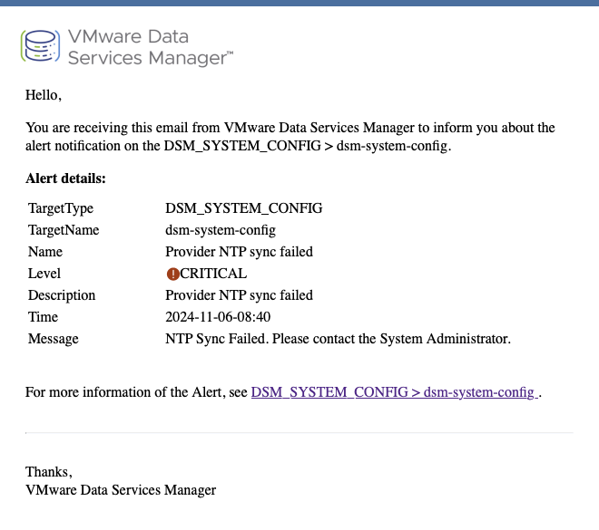Viewport: 599px width, 530px height.
Task: Click the 'Name' row label
Action: pyautogui.click(x=45, y=252)
